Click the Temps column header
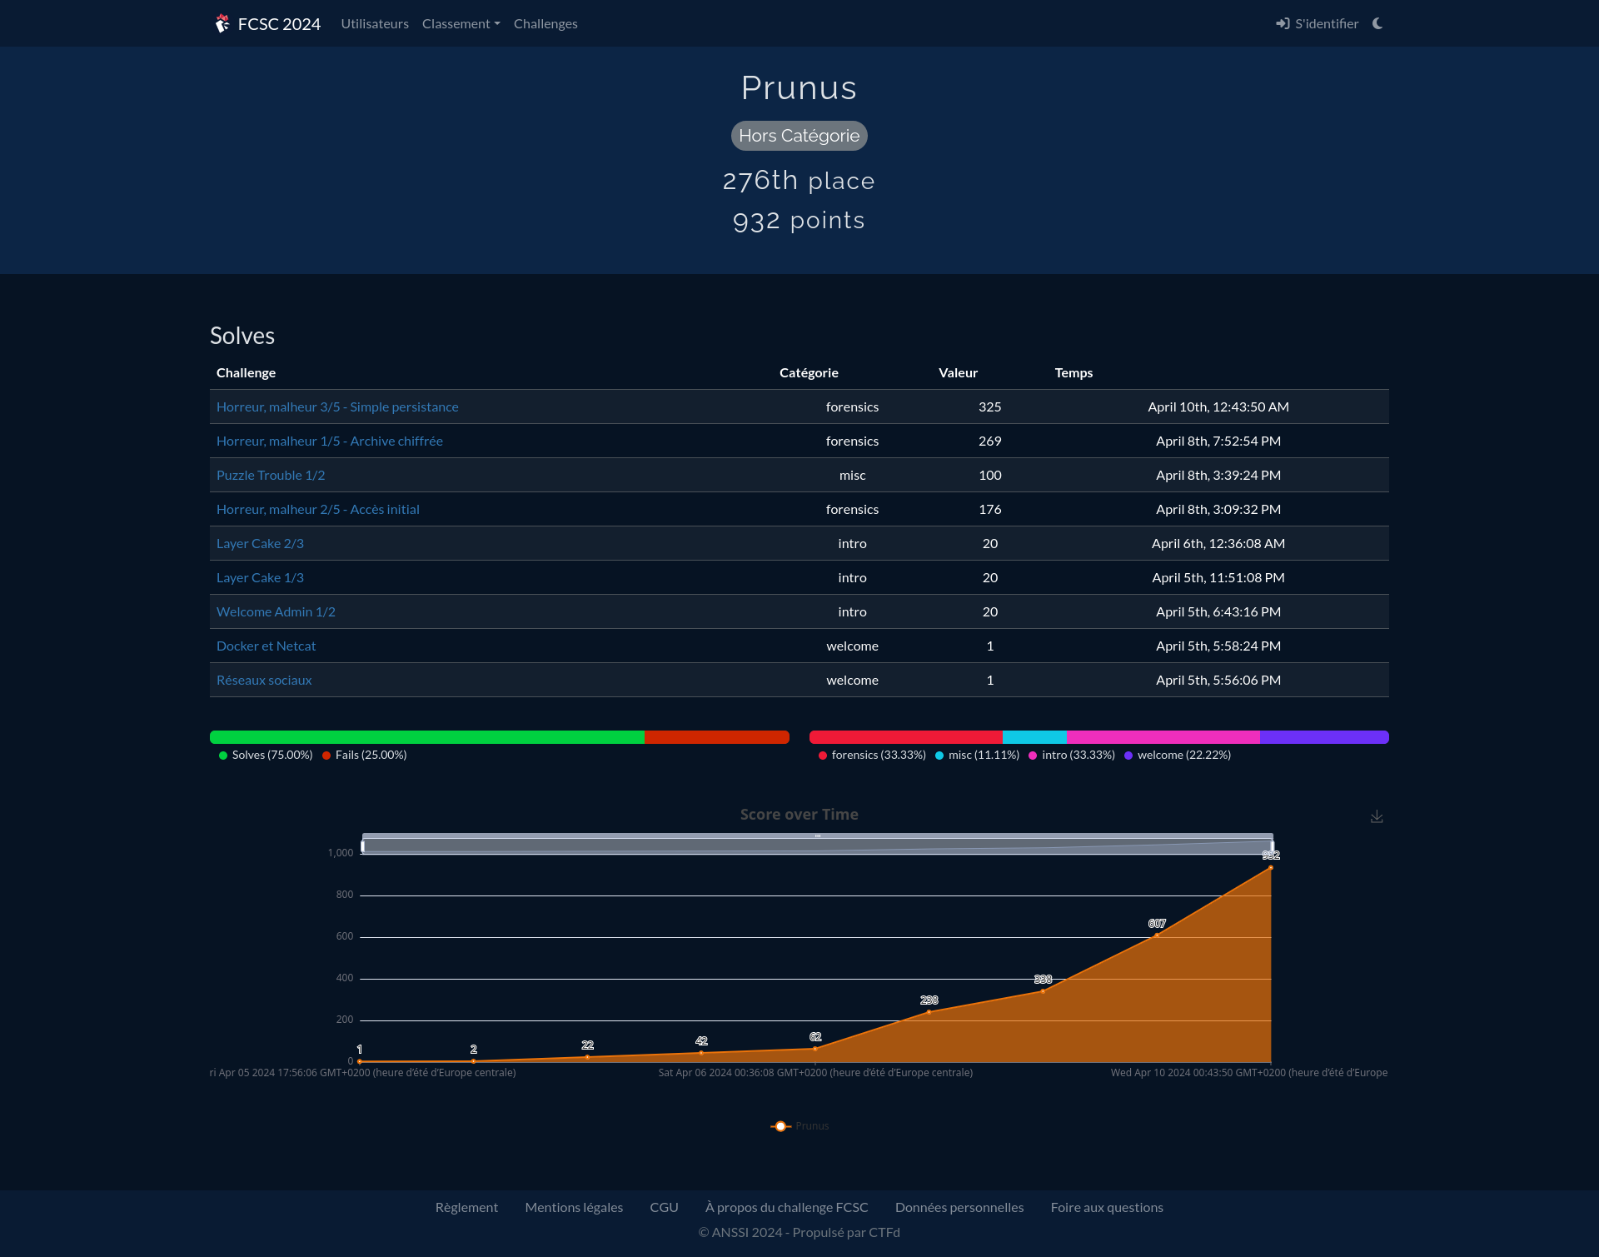This screenshot has height=1257, width=1599. pyautogui.click(x=1073, y=372)
